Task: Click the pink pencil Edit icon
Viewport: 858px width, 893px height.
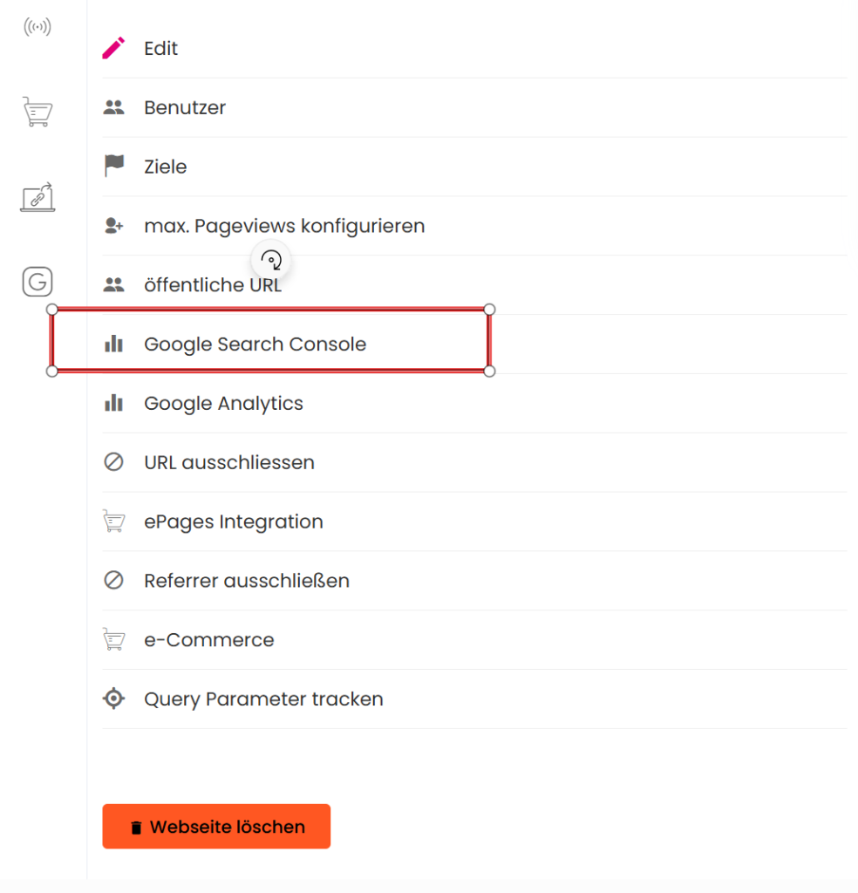Action: 113,48
